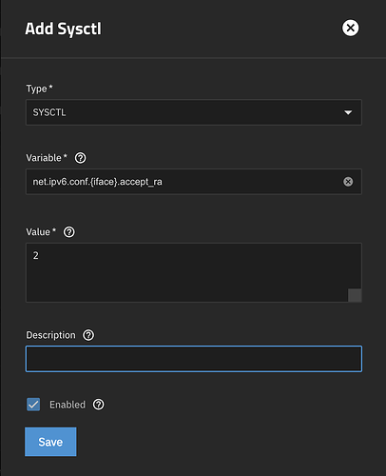
Task: Click the Value text area resize handle
Action: (x=355, y=295)
